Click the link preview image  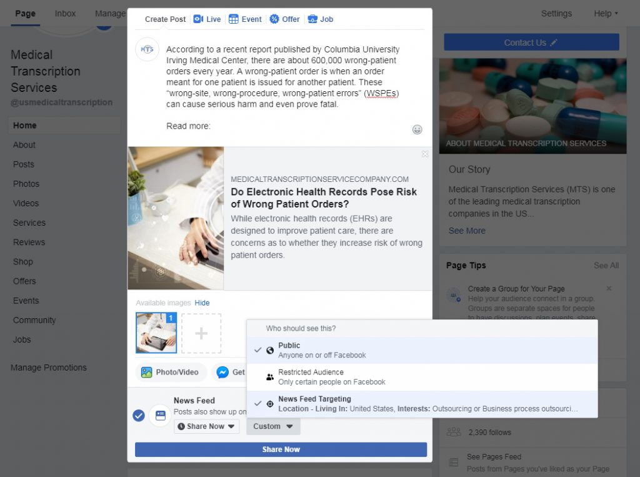pos(176,218)
